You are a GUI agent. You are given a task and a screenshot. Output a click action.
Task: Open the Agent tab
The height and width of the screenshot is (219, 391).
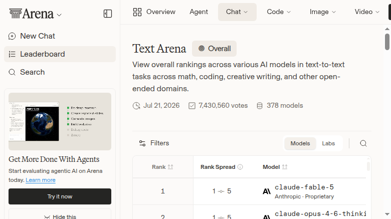tap(199, 12)
